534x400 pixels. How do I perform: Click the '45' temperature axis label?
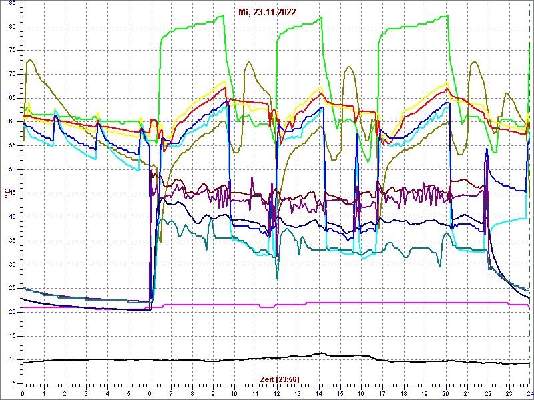(x=11, y=193)
